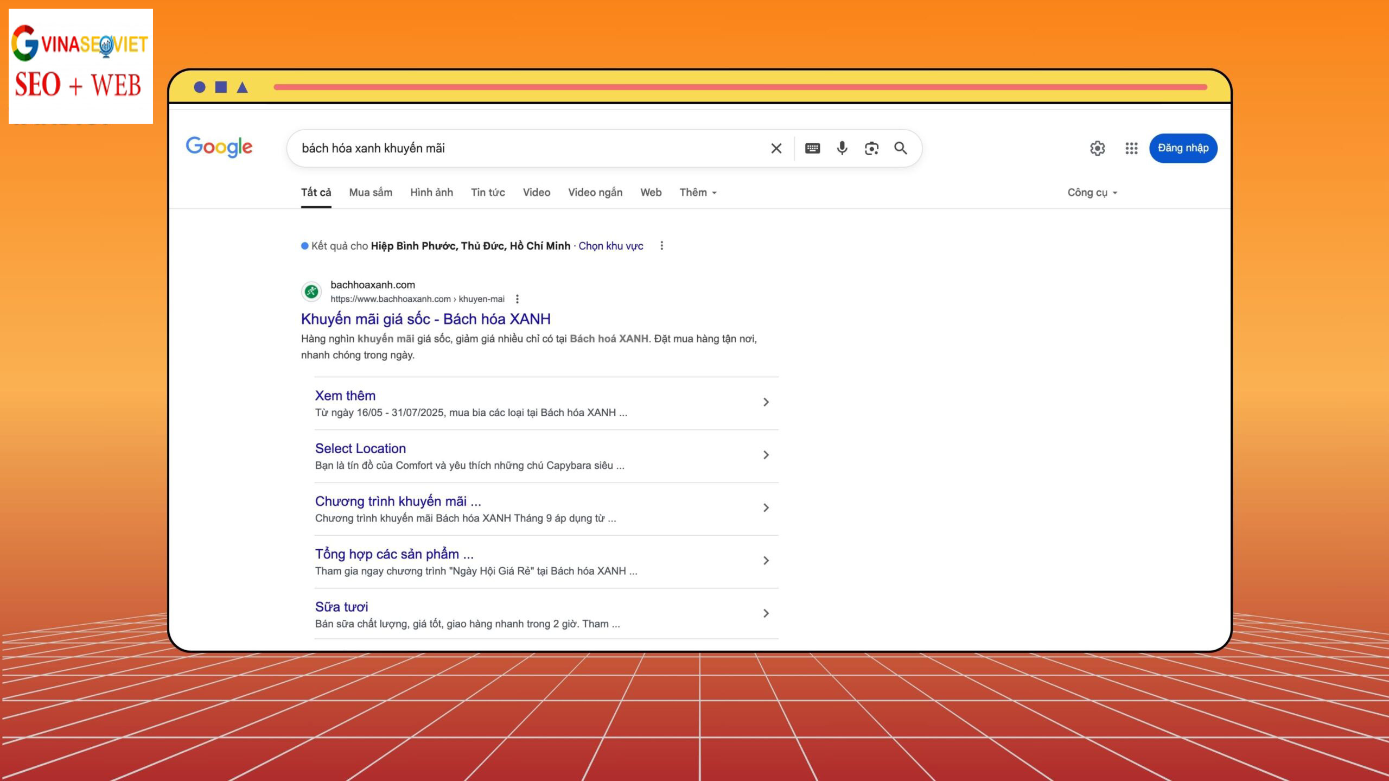Open the Xem thêm sitelink
The height and width of the screenshot is (781, 1389).
(345, 396)
